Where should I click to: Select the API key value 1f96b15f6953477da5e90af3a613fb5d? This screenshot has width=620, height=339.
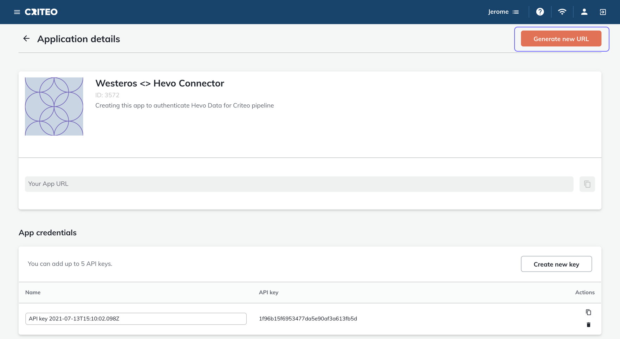(308, 319)
